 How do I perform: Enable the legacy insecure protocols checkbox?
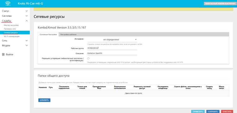pos(88,58)
